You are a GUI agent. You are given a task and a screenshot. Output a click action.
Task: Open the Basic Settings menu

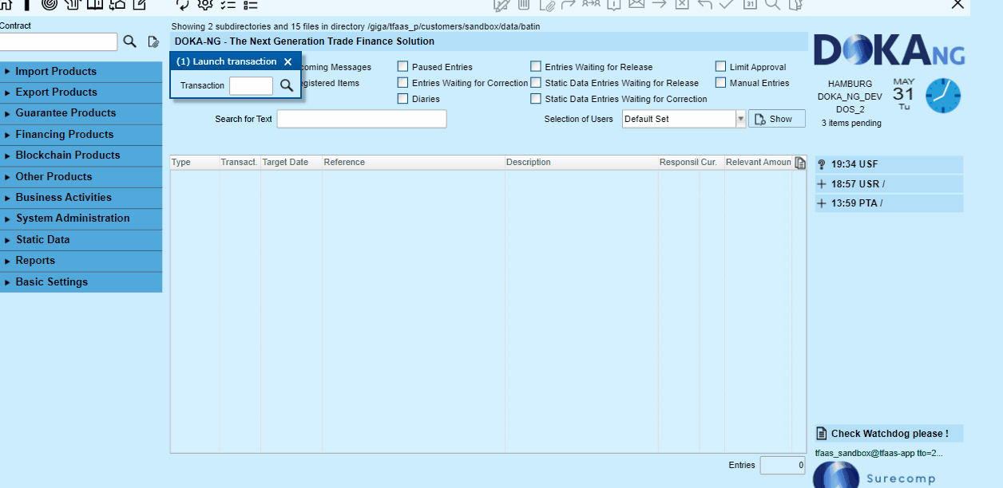pyautogui.click(x=81, y=281)
